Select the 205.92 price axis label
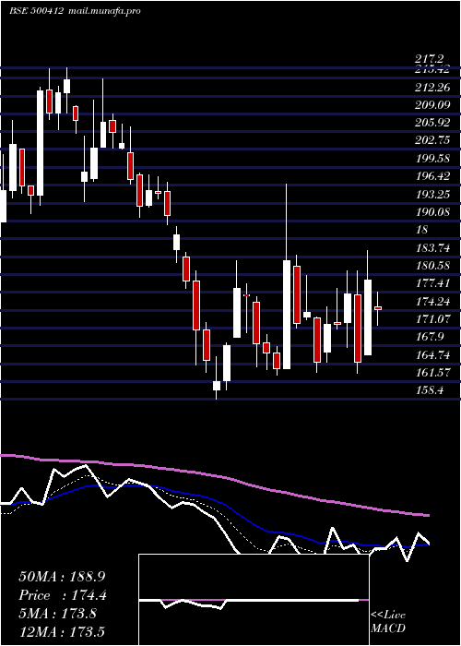461x646 pixels. [x=432, y=123]
